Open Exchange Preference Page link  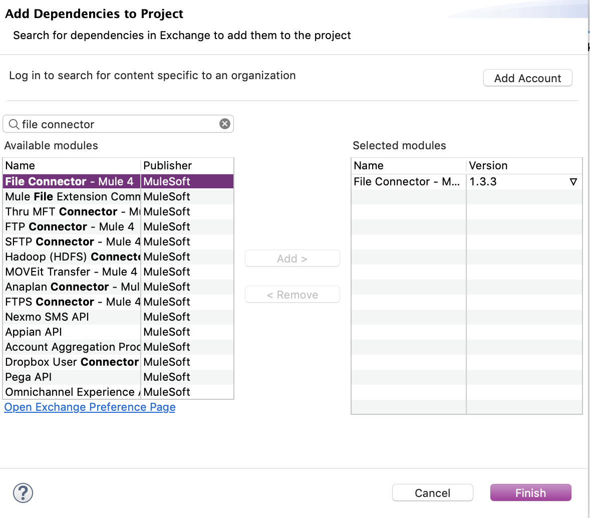(89, 407)
